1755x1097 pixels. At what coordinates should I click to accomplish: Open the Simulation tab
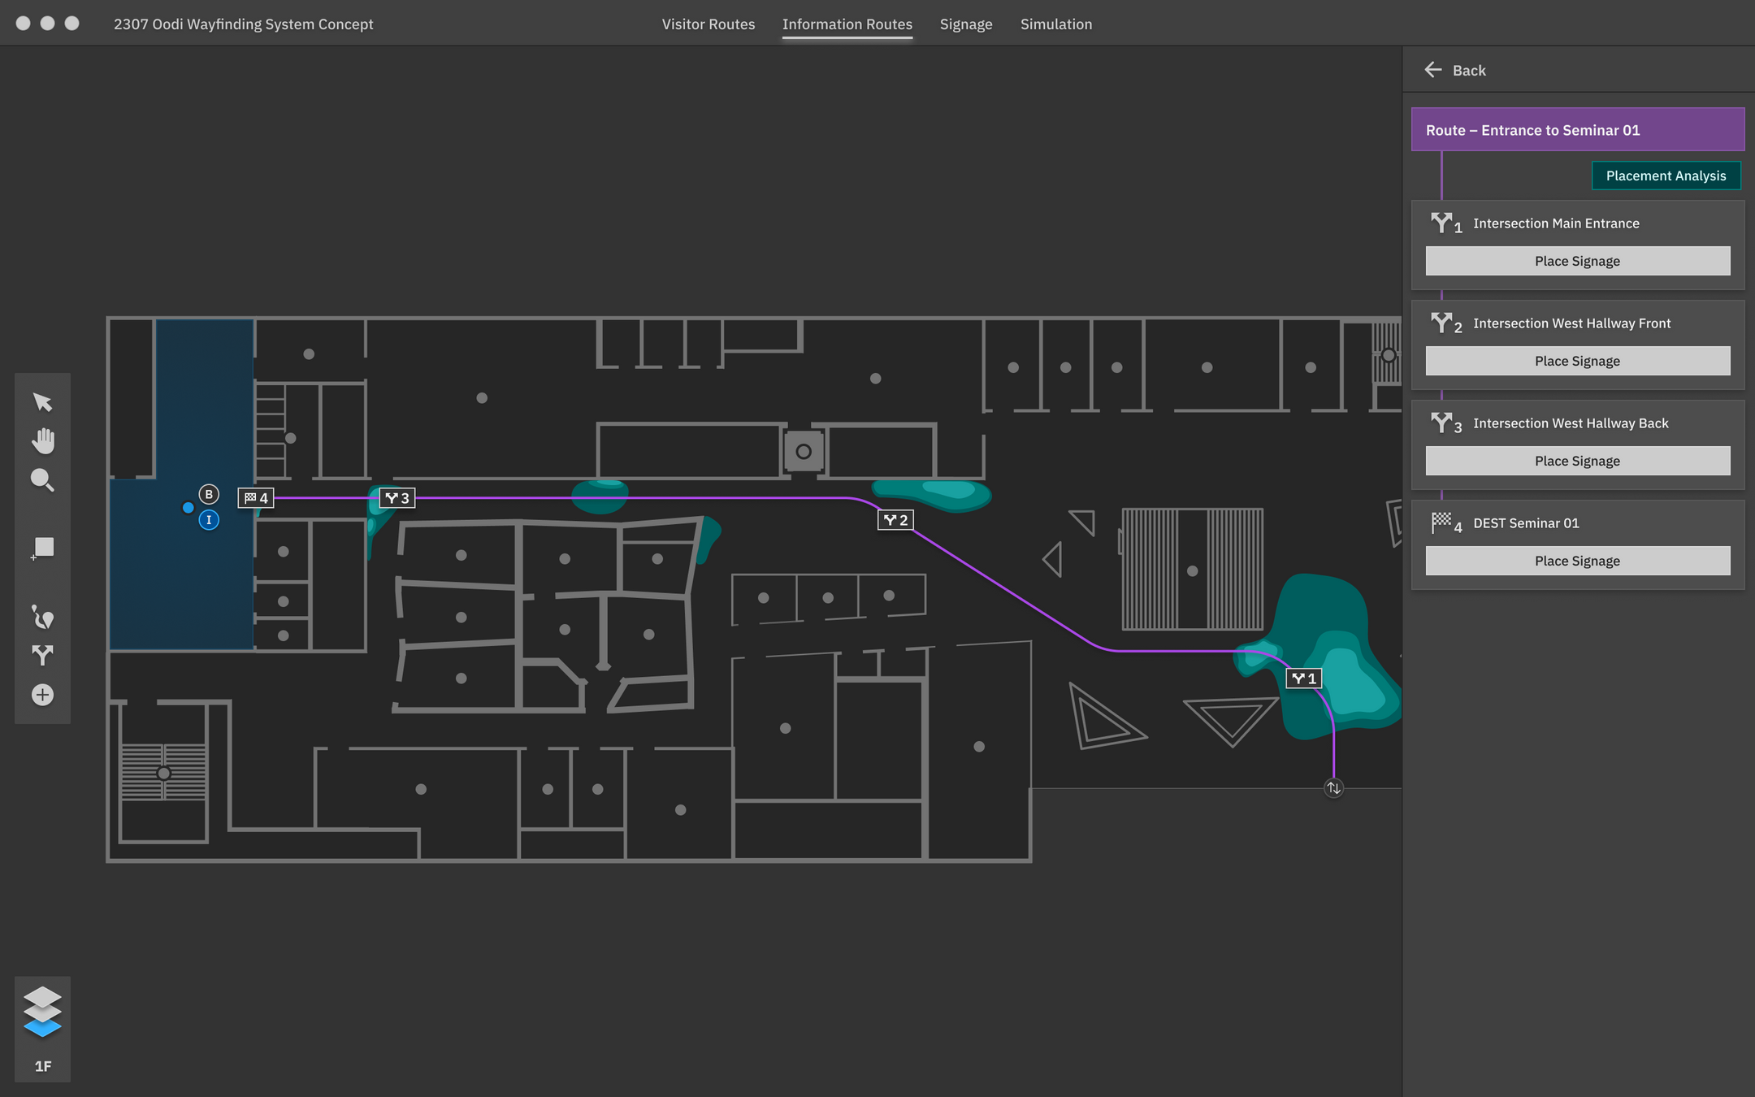1055,24
